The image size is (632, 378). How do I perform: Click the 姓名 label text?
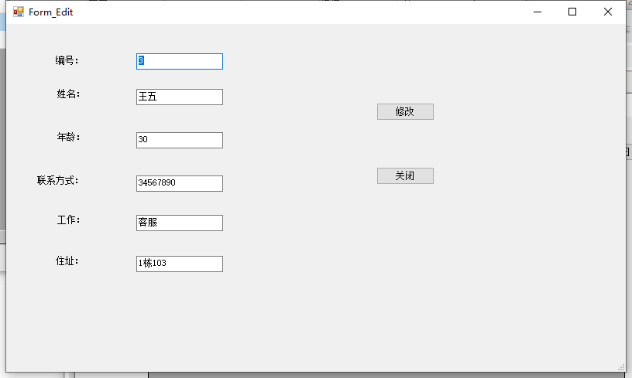[x=68, y=94]
